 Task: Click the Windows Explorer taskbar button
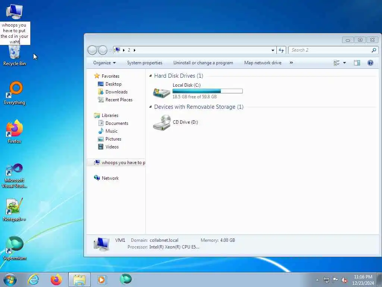[79, 280]
